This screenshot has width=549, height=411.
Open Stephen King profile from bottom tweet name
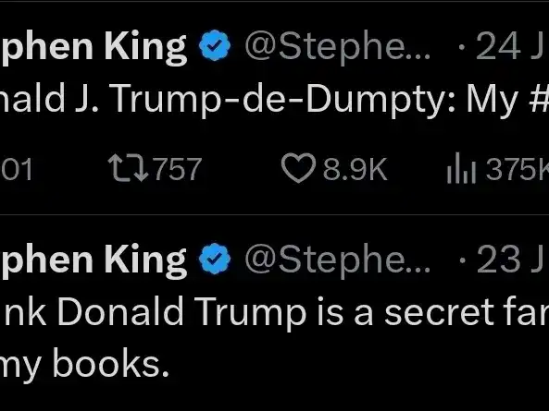pos(94,260)
